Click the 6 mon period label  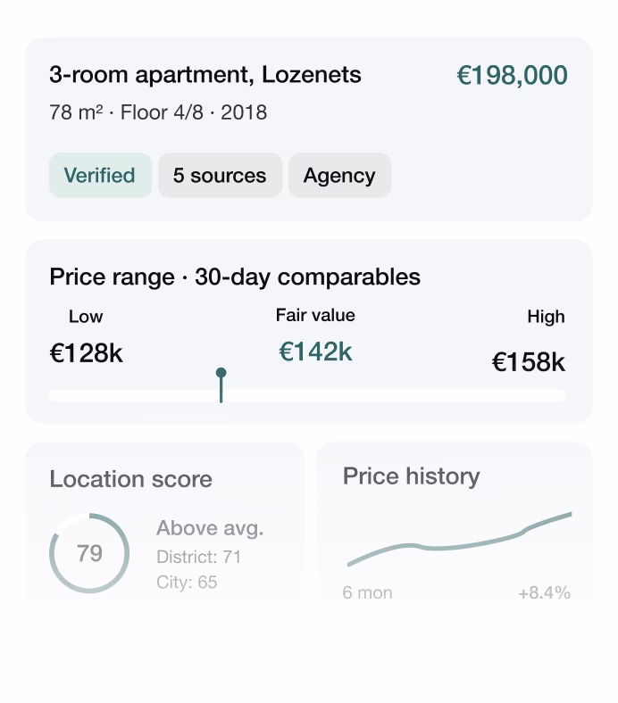367,592
